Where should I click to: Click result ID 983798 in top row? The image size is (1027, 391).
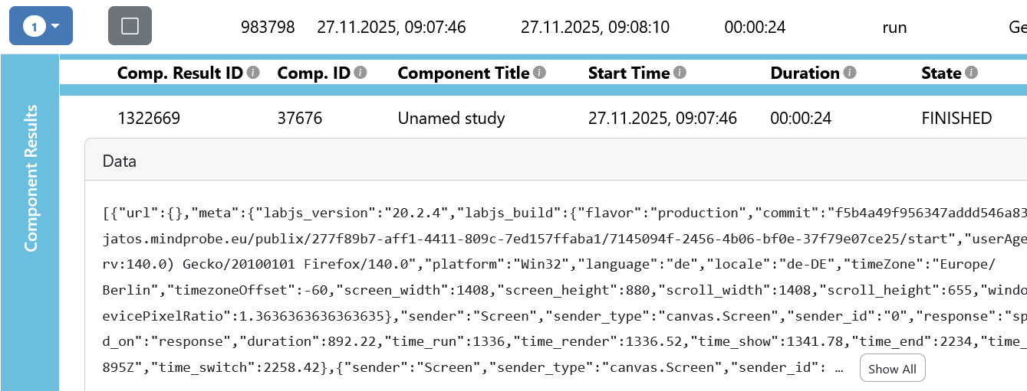coord(268,28)
